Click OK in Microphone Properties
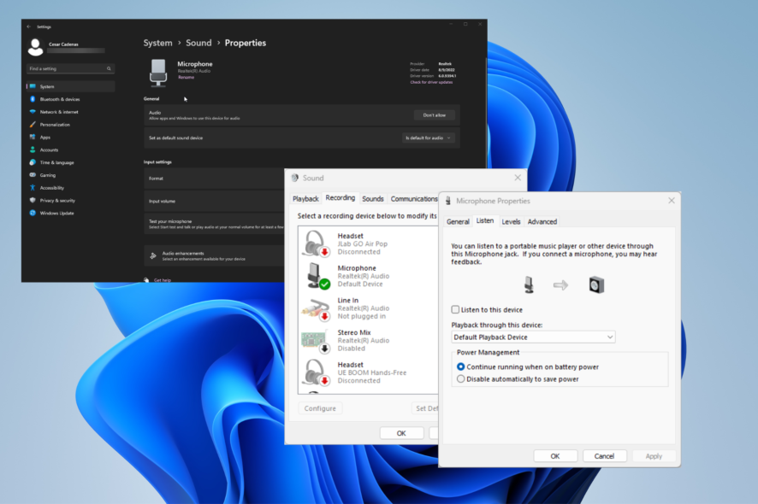The image size is (758, 504). tap(555, 455)
